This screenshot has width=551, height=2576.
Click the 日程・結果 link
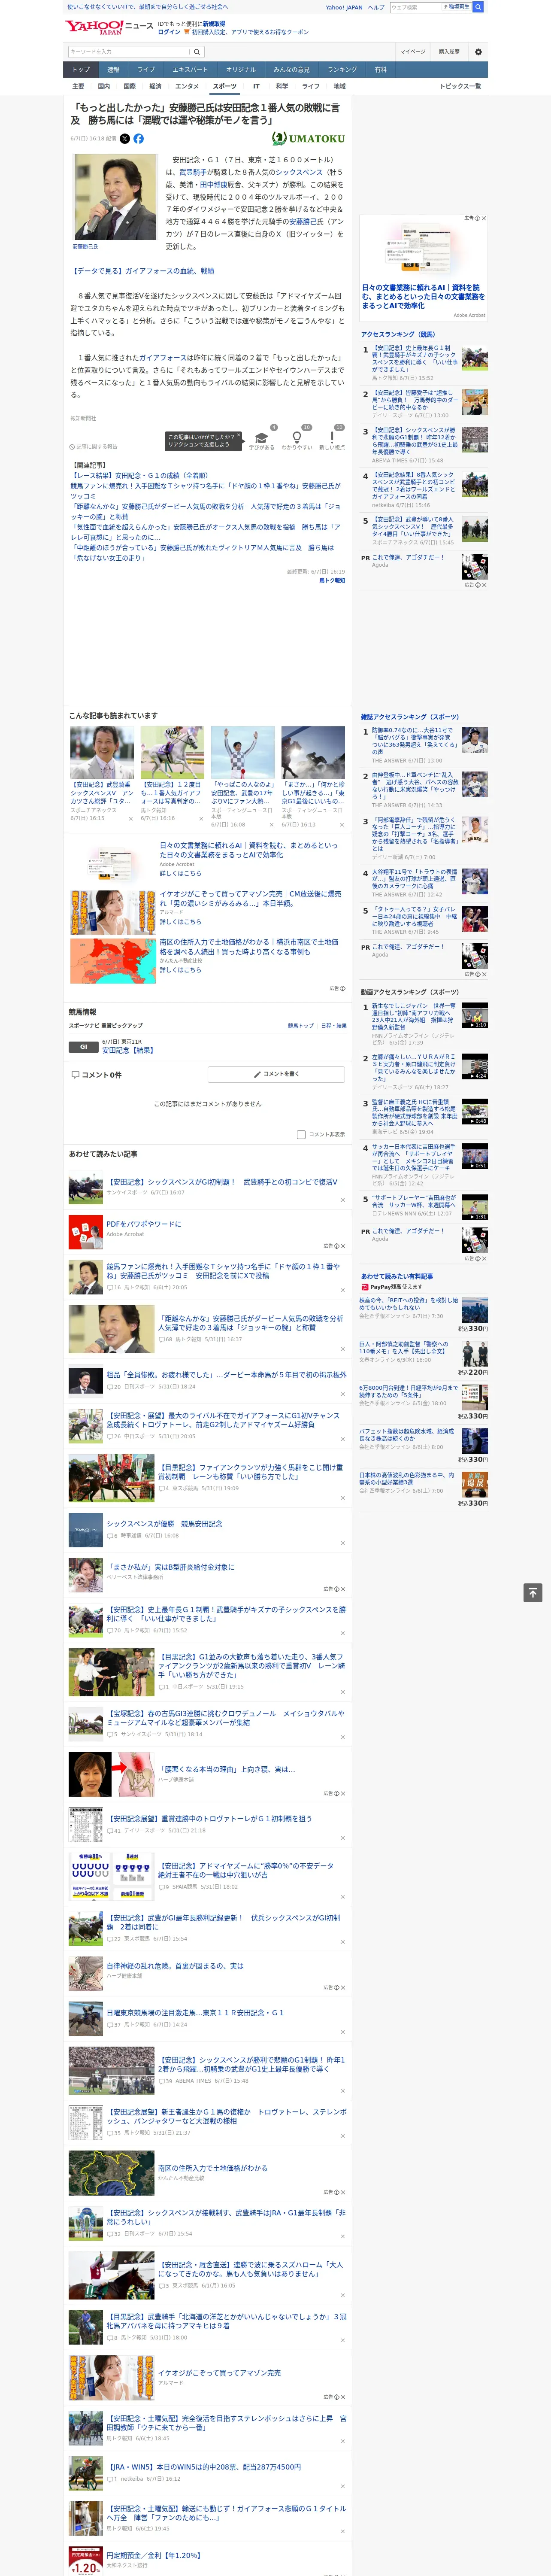pyautogui.click(x=334, y=1026)
